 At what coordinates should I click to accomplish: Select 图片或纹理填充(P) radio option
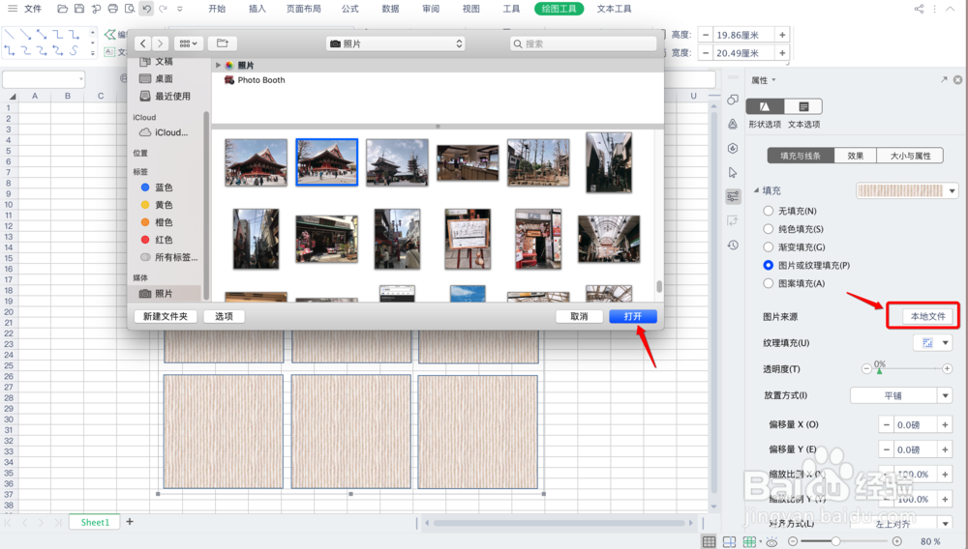tap(768, 265)
